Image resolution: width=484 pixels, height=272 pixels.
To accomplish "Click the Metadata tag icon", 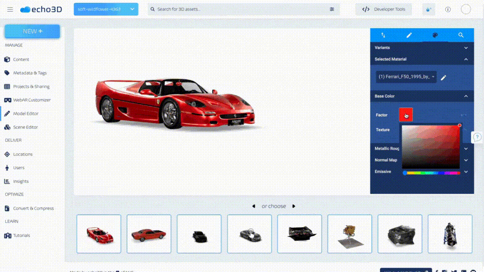I will pos(7,73).
